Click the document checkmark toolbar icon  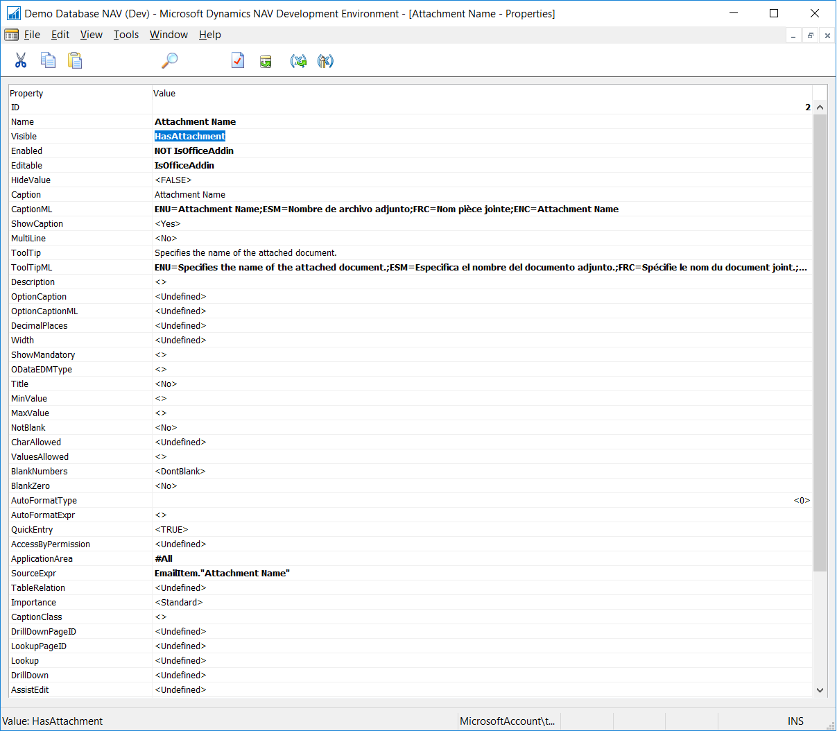pos(238,61)
